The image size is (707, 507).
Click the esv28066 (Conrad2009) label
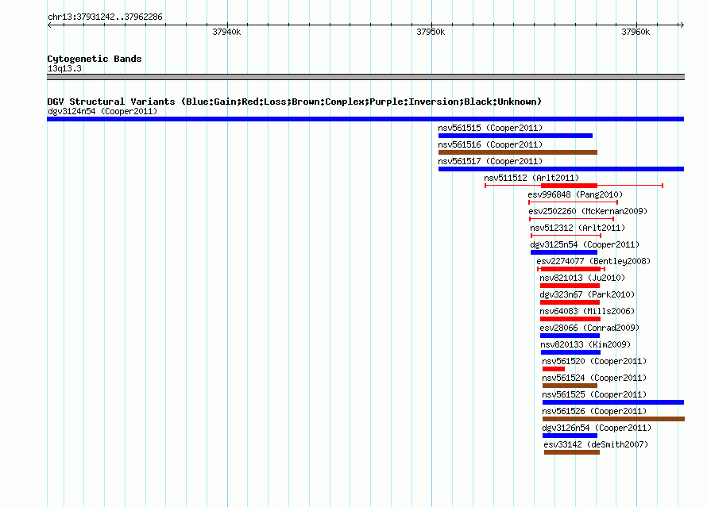(589, 328)
